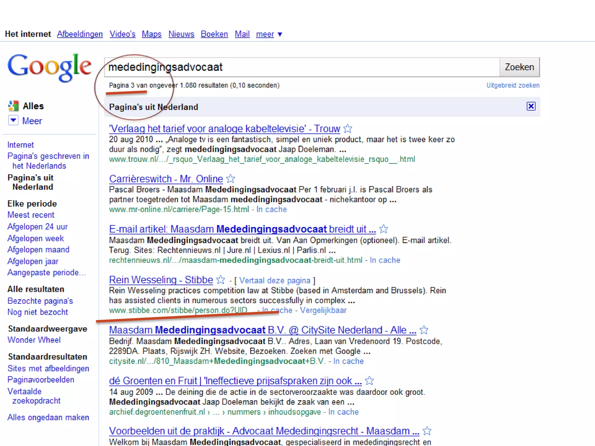Star the Maasdam breidt uit result
The width and height of the screenshot is (595, 446).
click(x=383, y=229)
